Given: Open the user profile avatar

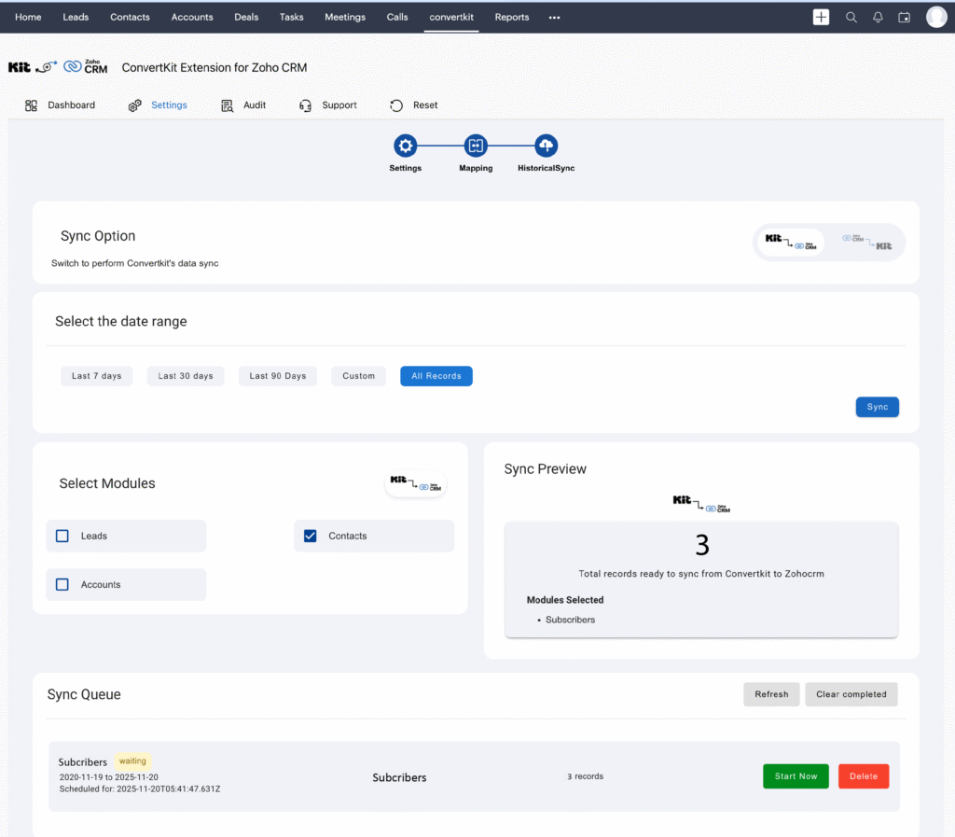Looking at the screenshot, I should [x=935, y=16].
